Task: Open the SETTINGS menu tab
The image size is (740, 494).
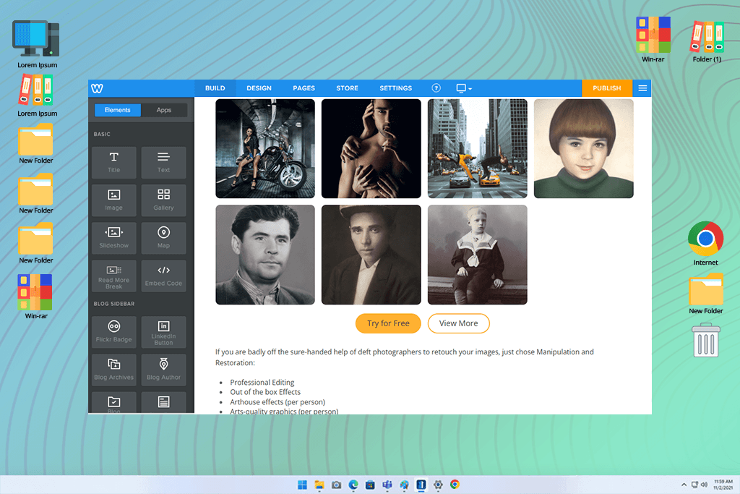Action: [x=395, y=88]
